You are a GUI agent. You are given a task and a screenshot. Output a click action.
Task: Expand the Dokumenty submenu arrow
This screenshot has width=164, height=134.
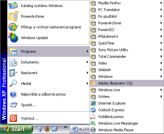click(87, 62)
